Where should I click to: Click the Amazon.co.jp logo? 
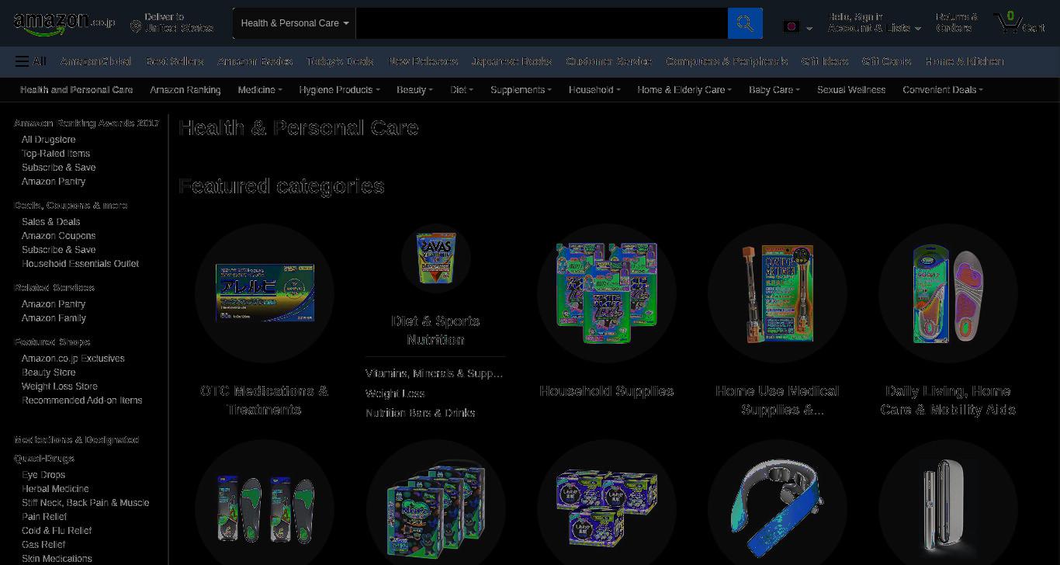[x=64, y=23]
